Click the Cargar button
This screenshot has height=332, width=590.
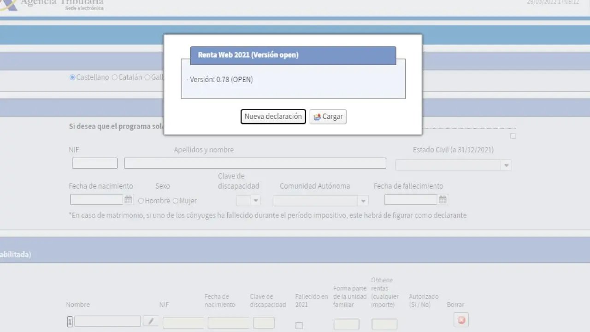[328, 117]
